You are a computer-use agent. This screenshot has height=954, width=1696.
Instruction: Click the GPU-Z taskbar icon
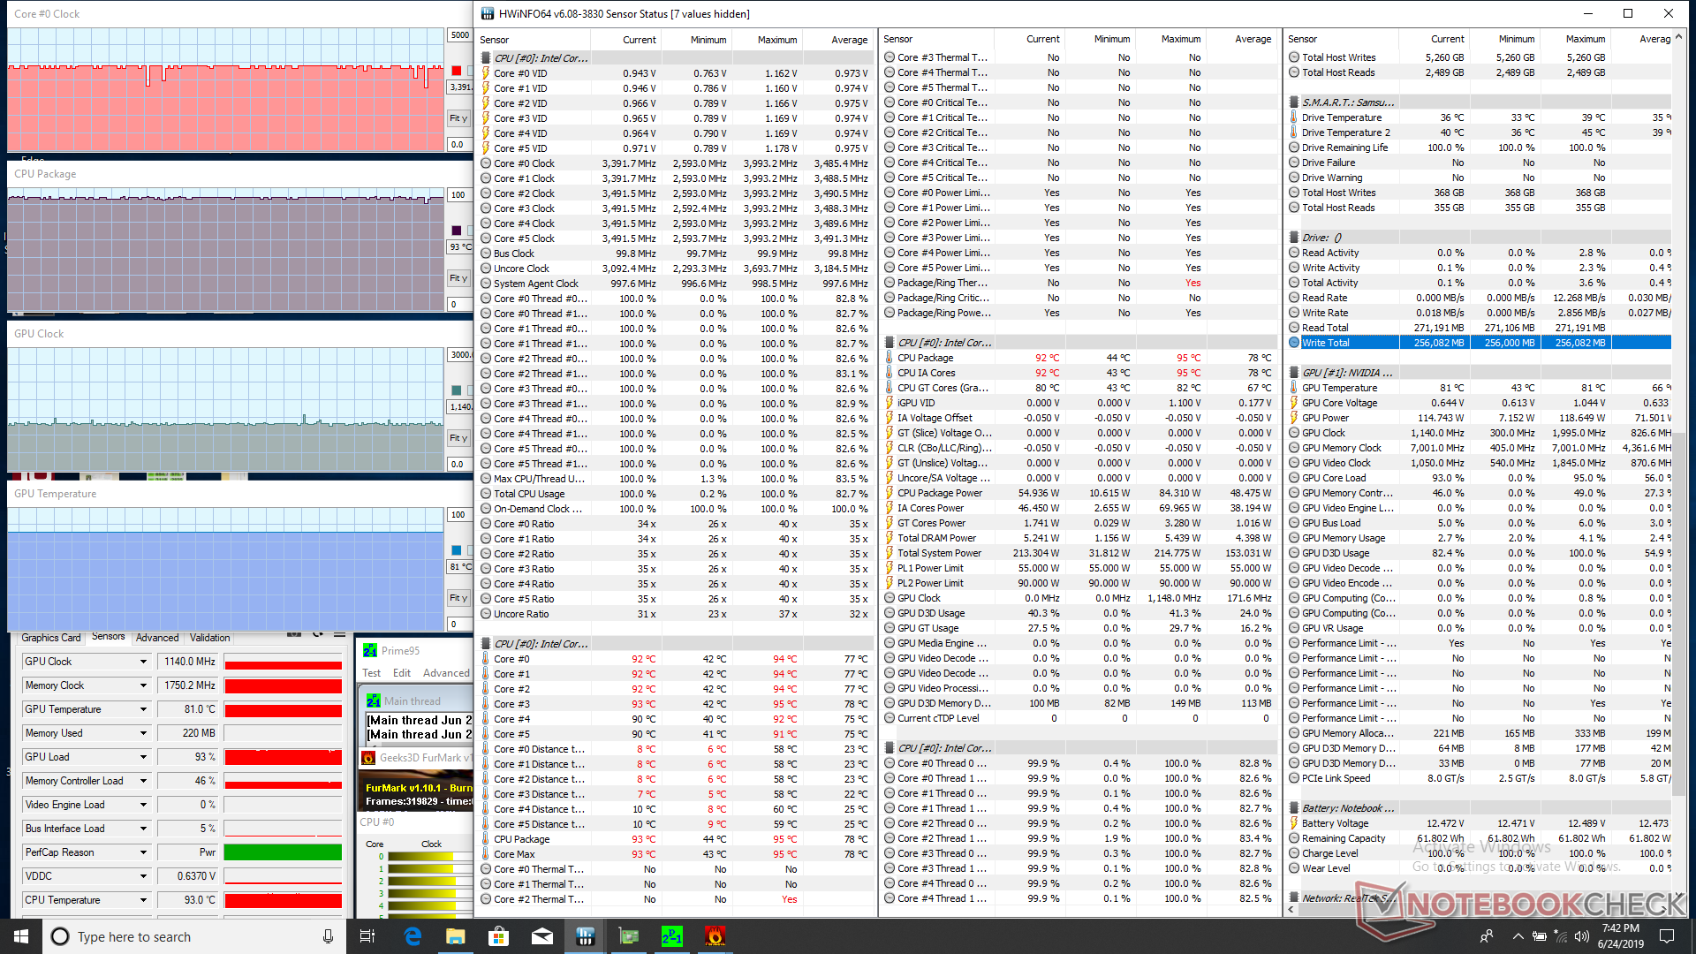pyautogui.click(x=628, y=936)
